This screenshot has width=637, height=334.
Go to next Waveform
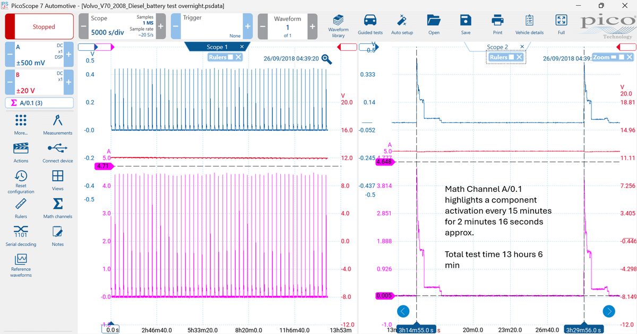[312, 26]
